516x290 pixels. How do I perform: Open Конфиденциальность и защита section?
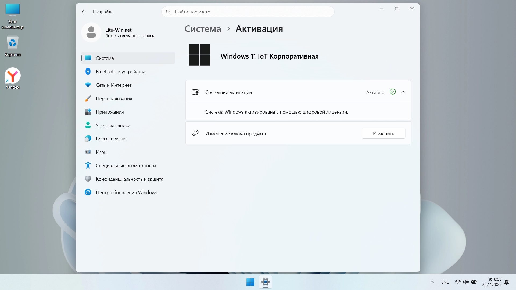[129, 179]
